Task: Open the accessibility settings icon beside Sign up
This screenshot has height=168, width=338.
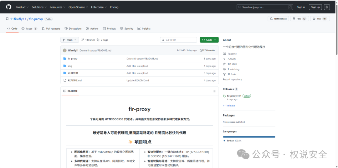Action: click(x=327, y=7)
